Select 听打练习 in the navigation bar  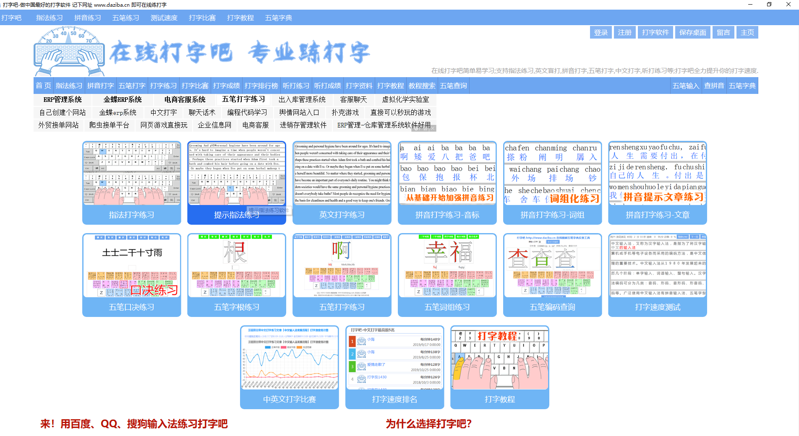click(x=296, y=86)
